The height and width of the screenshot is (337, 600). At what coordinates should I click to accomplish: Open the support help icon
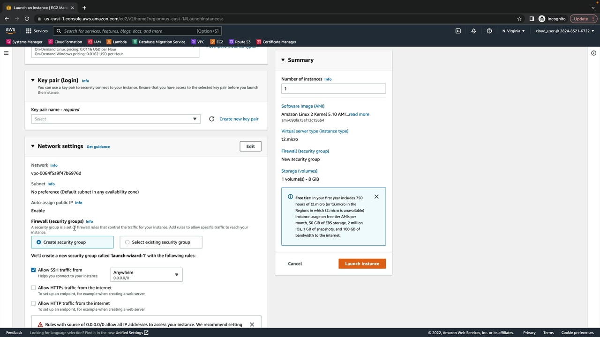pos(489,31)
